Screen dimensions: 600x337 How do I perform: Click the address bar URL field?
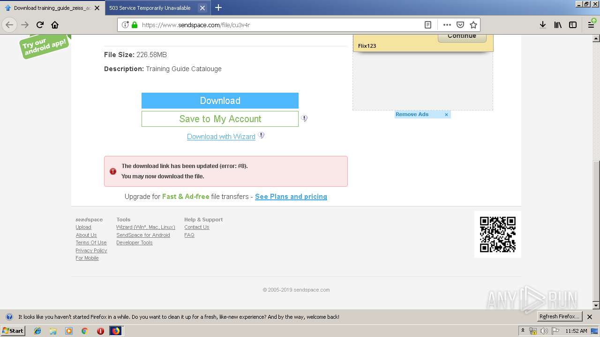point(281,25)
